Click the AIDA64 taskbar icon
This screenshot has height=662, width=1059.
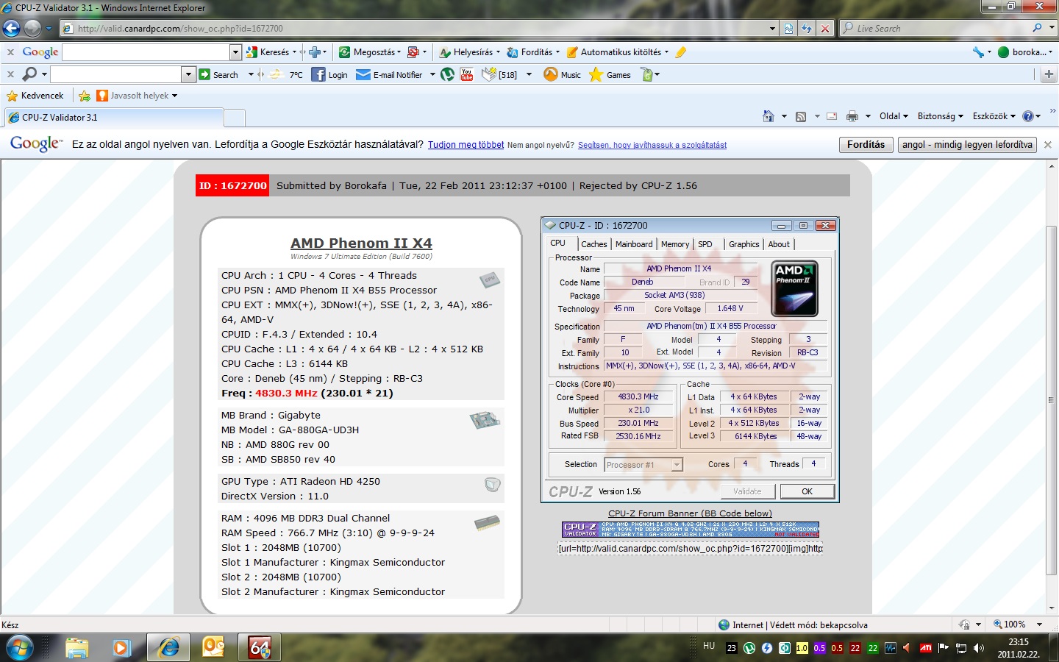(260, 647)
